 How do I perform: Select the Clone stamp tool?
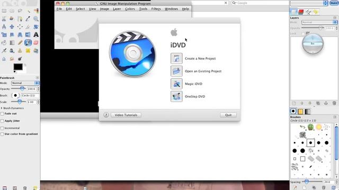(x=12, y=51)
